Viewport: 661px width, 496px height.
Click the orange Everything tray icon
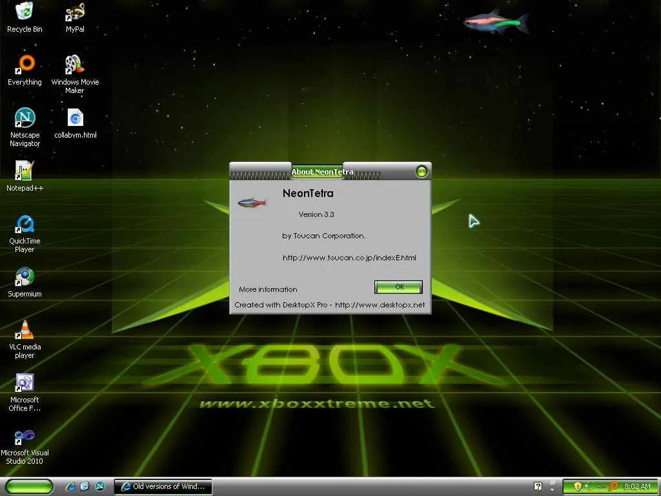(x=614, y=486)
